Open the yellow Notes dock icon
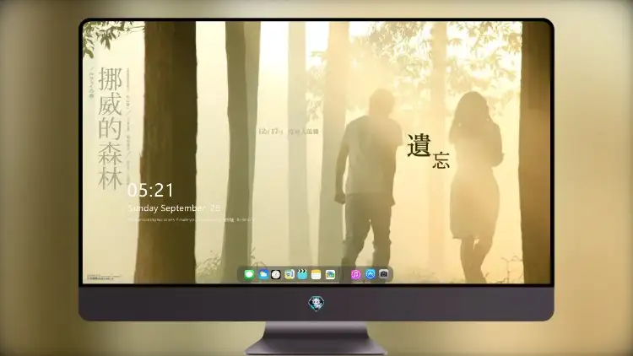 pyautogui.click(x=316, y=274)
